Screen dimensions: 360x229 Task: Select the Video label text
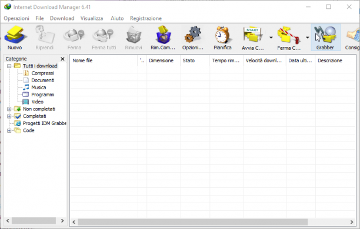(37, 102)
